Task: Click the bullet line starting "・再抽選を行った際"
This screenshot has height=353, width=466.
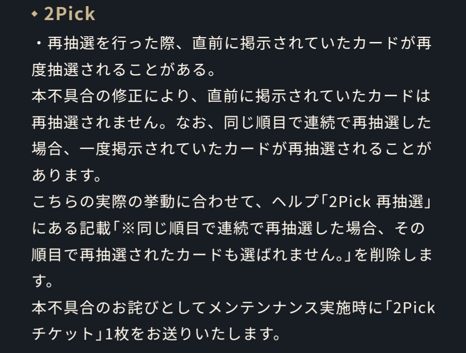Action: click(231, 44)
